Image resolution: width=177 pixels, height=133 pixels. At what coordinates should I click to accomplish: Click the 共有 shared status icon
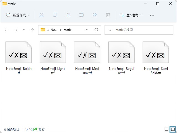tap(35, 129)
